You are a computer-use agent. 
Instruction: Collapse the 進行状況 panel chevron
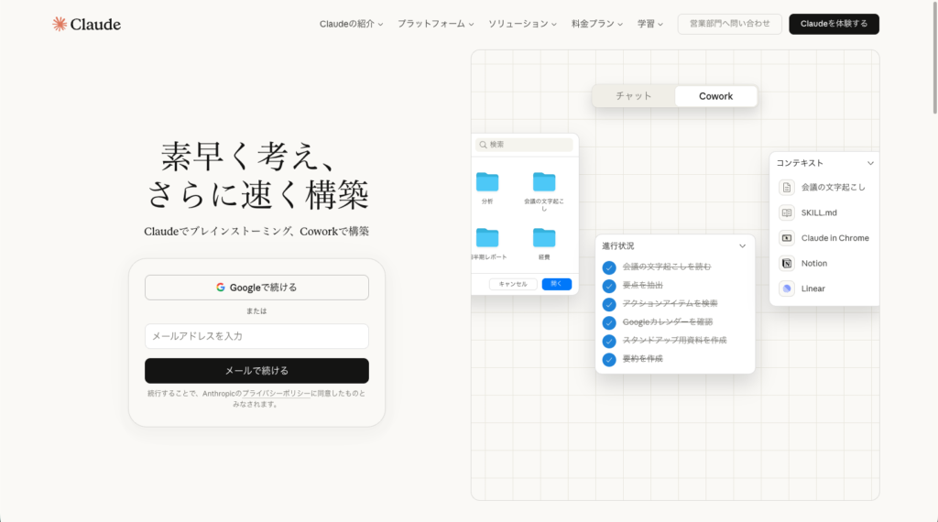click(742, 246)
